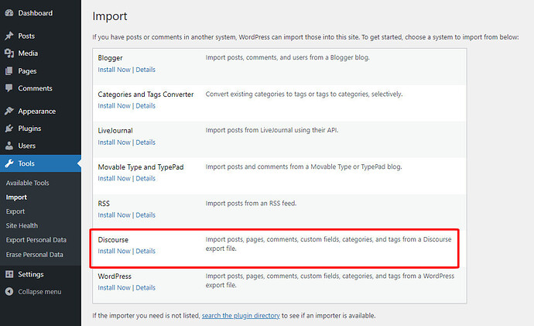The image size is (534, 326).
Task: Install Categories and Tags Converter now
Action: coord(114,105)
